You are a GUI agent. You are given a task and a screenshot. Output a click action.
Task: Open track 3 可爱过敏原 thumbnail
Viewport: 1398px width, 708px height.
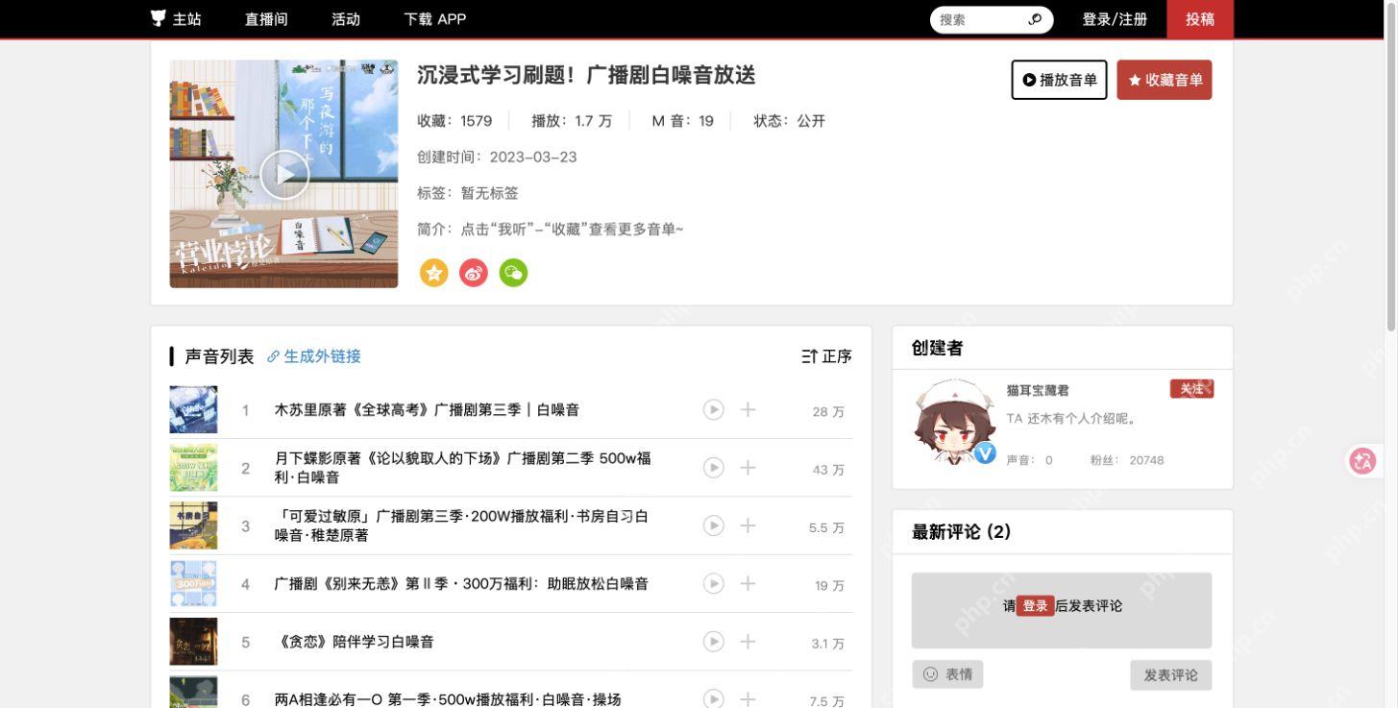(x=193, y=525)
